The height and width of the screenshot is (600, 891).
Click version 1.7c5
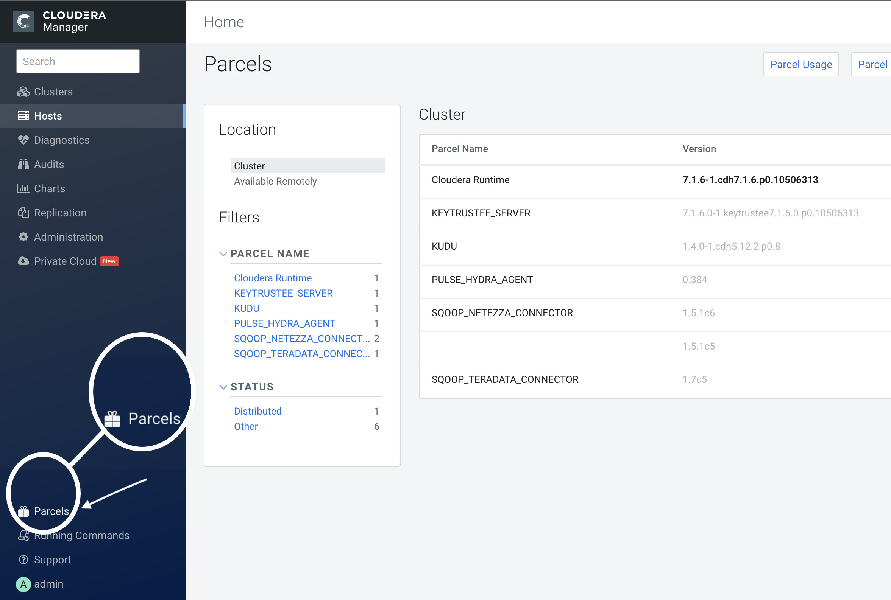pyautogui.click(x=694, y=379)
